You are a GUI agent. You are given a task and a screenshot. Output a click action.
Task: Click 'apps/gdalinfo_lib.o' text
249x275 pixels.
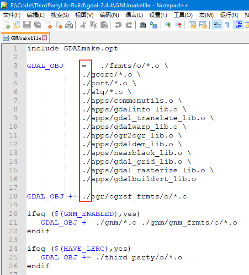click(x=134, y=109)
